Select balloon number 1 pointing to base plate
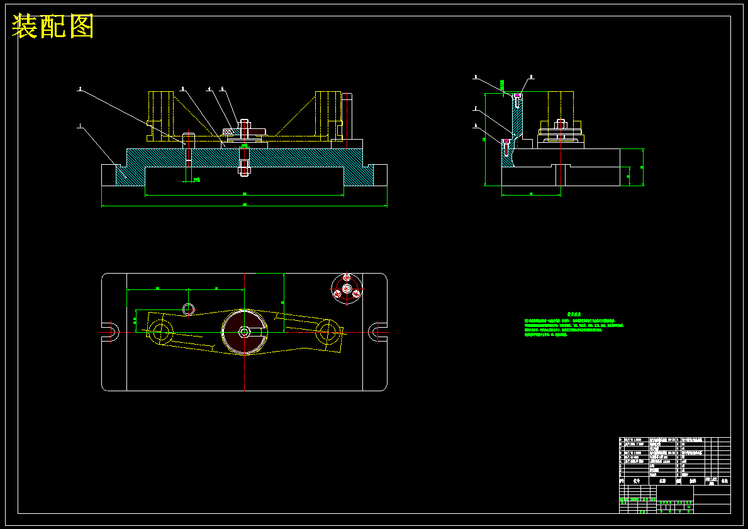 click(81, 126)
